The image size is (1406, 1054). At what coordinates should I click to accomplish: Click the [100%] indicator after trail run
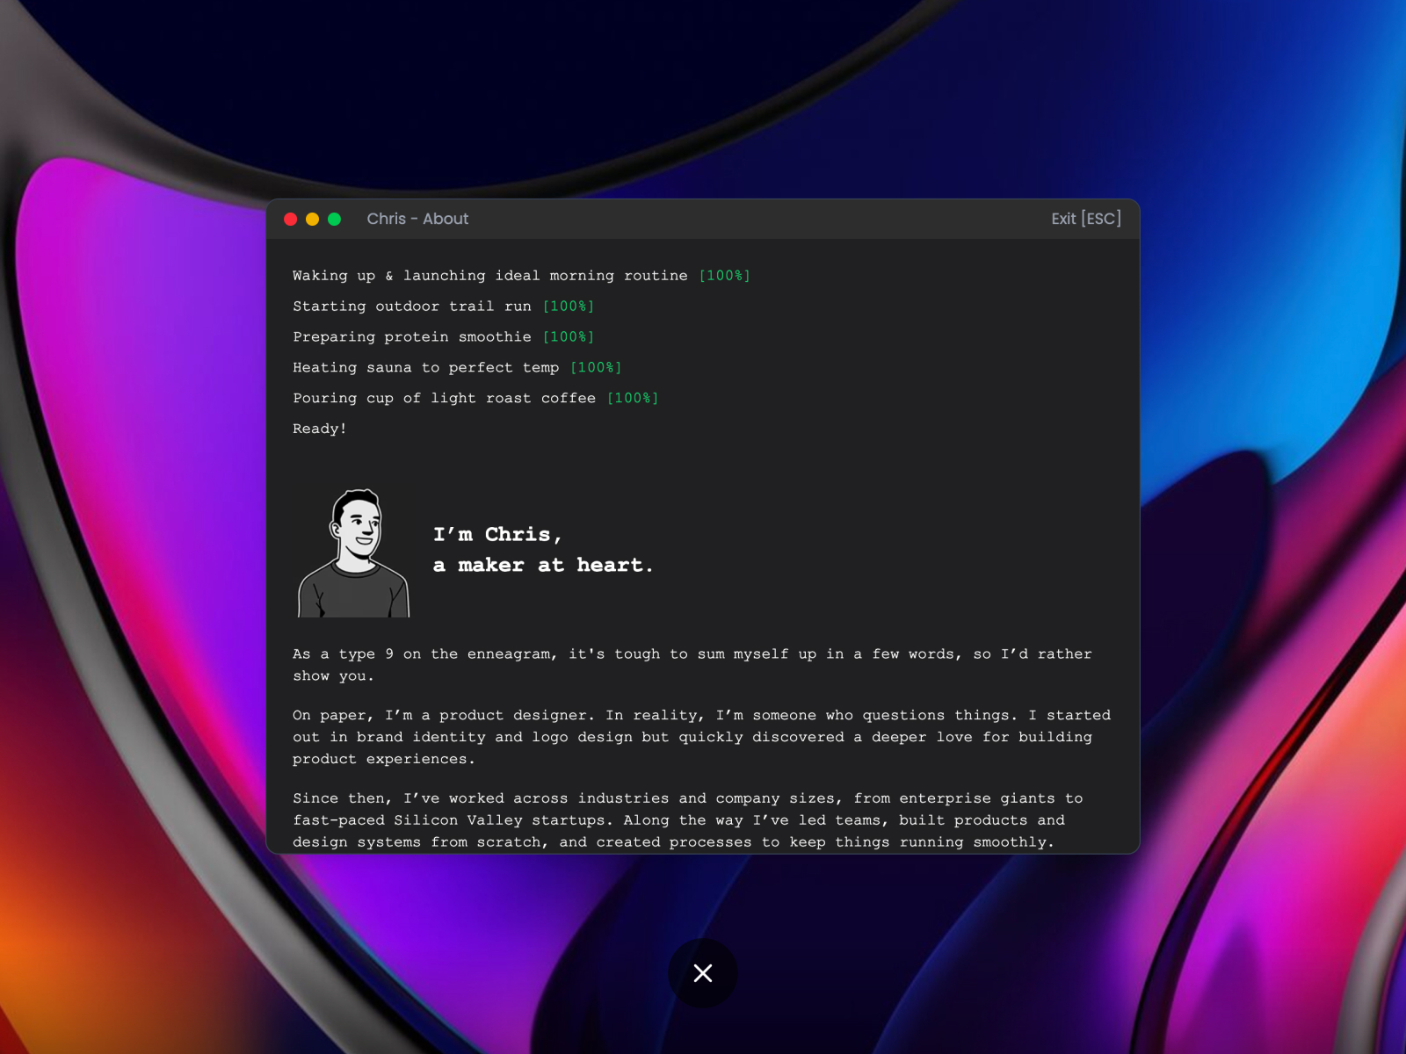(569, 307)
